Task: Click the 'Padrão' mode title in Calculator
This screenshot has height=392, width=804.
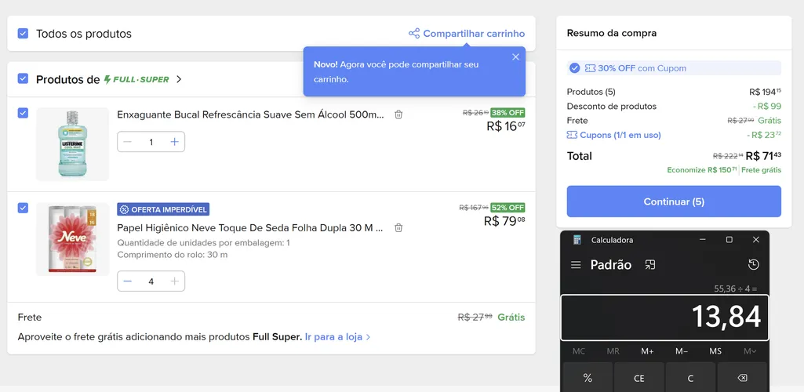Action: tap(611, 265)
